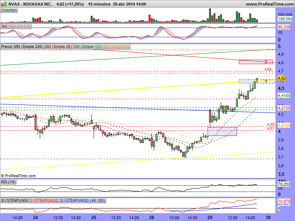
Task: Click the red and green icon beside NVAX
Action: coord(3,4)
